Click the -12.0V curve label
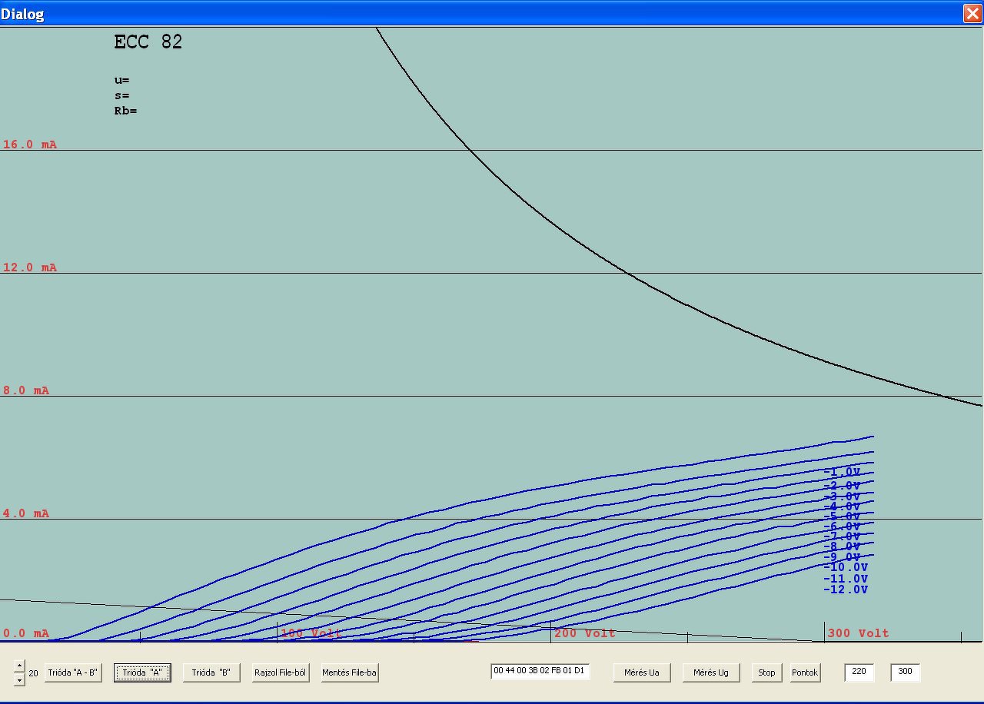Image resolution: width=984 pixels, height=704 pixels. click(846, 589)
